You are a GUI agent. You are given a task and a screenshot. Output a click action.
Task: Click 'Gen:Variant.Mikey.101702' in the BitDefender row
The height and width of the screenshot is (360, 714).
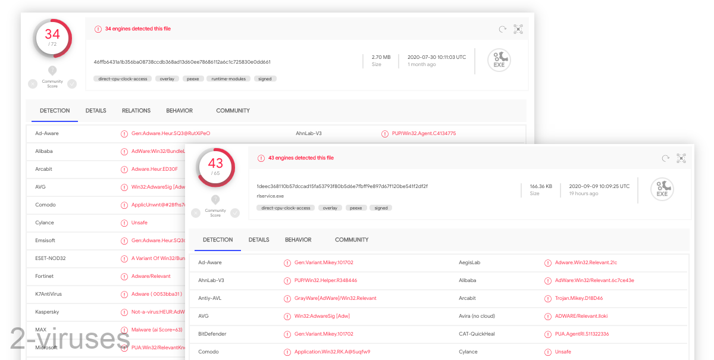click(x=324, y=334)
